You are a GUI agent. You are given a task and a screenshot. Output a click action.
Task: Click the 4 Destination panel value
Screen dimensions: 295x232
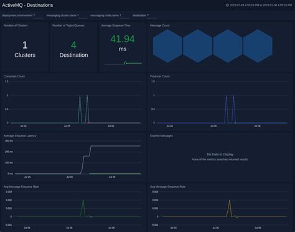[73, 49]
